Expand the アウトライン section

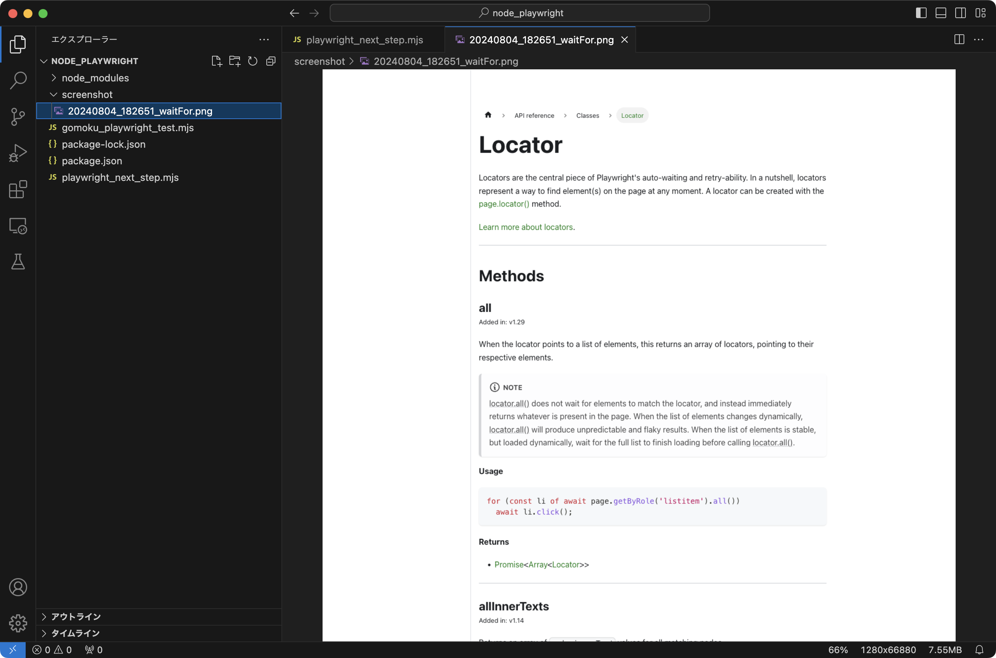pos(75,617)
